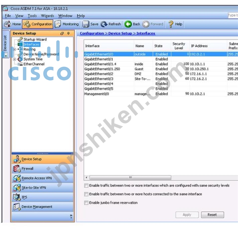Select the GigabitEthernet0/3 row

coord(161,79)
